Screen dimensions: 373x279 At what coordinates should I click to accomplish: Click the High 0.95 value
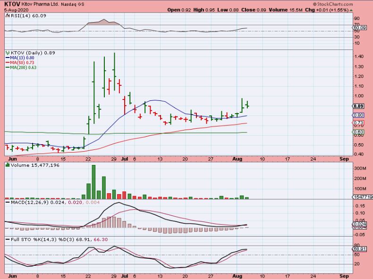pos(204,10)
